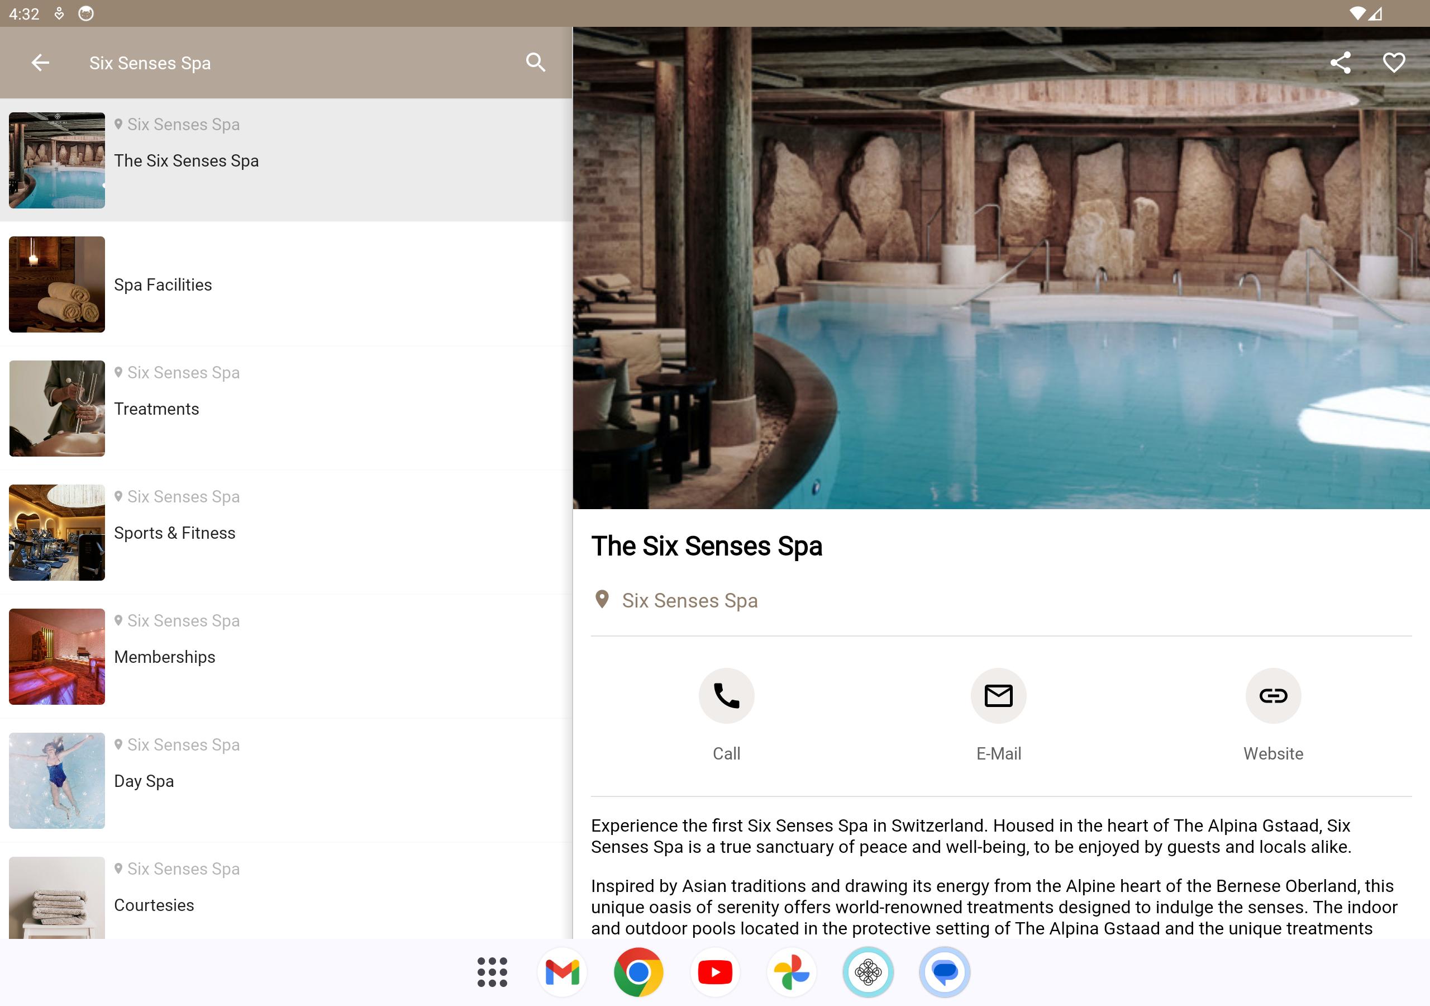Tap the red room Memberships thumbnail
This screenshot has width=1430, height=1006.
tap(56, 656)
